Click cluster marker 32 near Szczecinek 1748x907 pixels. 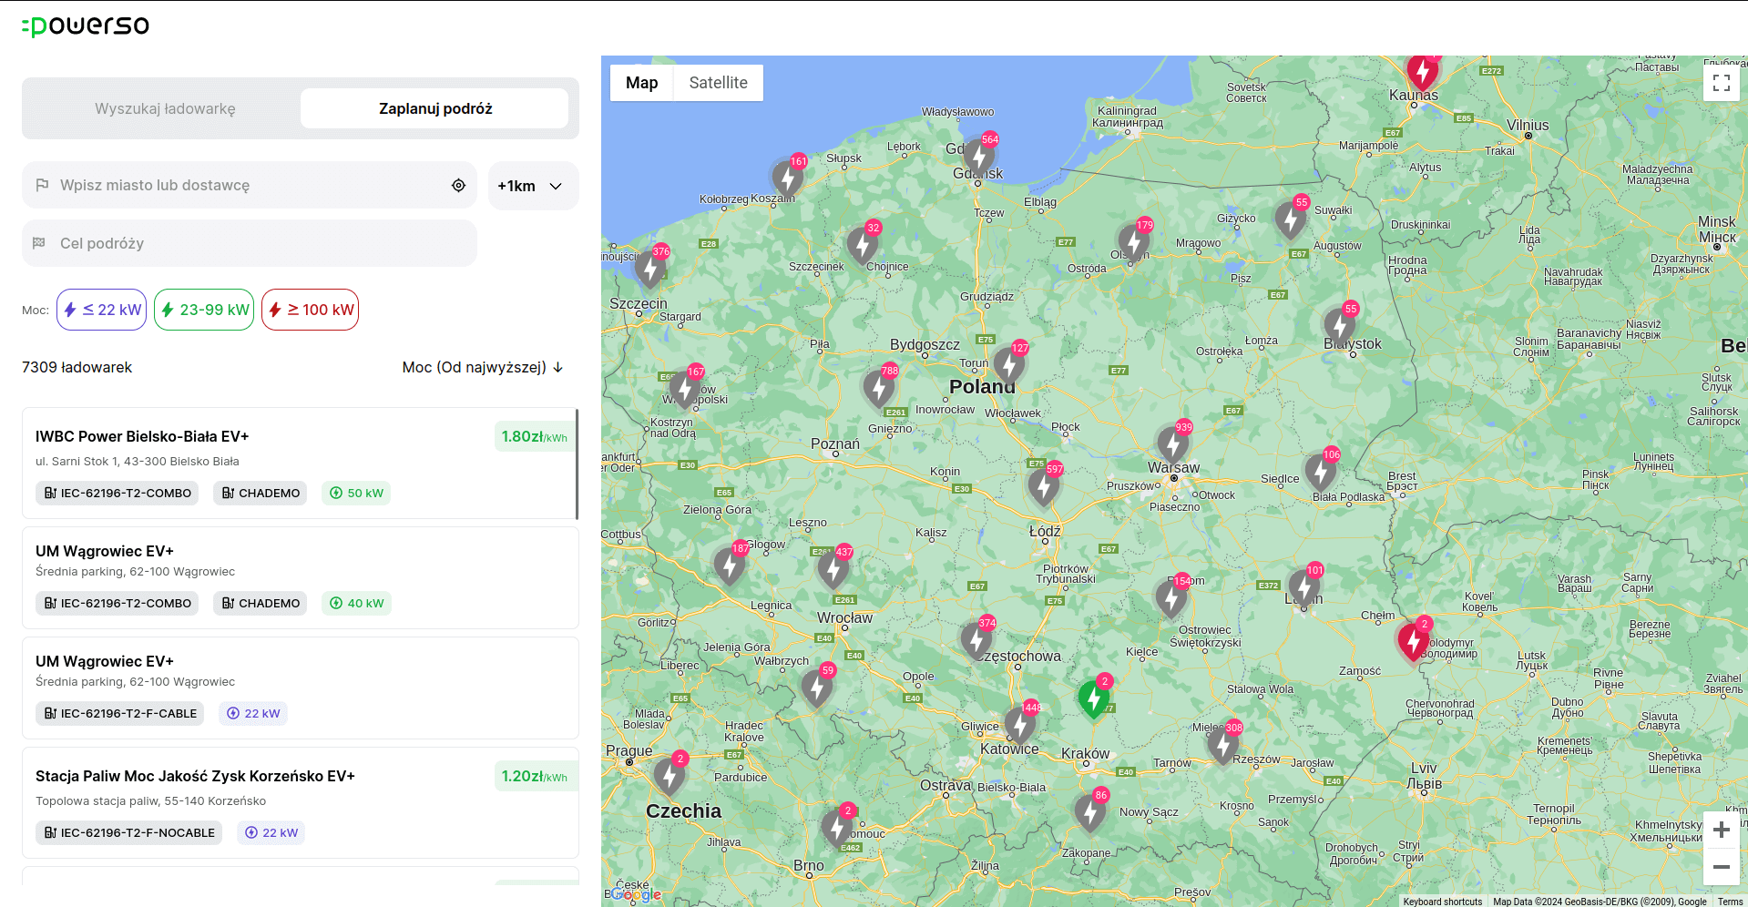pos(863,244)
